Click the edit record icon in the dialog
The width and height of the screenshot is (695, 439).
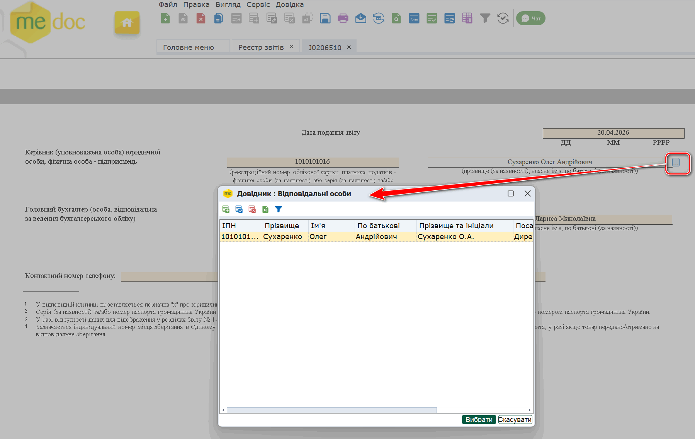click(x=239, y=209)
